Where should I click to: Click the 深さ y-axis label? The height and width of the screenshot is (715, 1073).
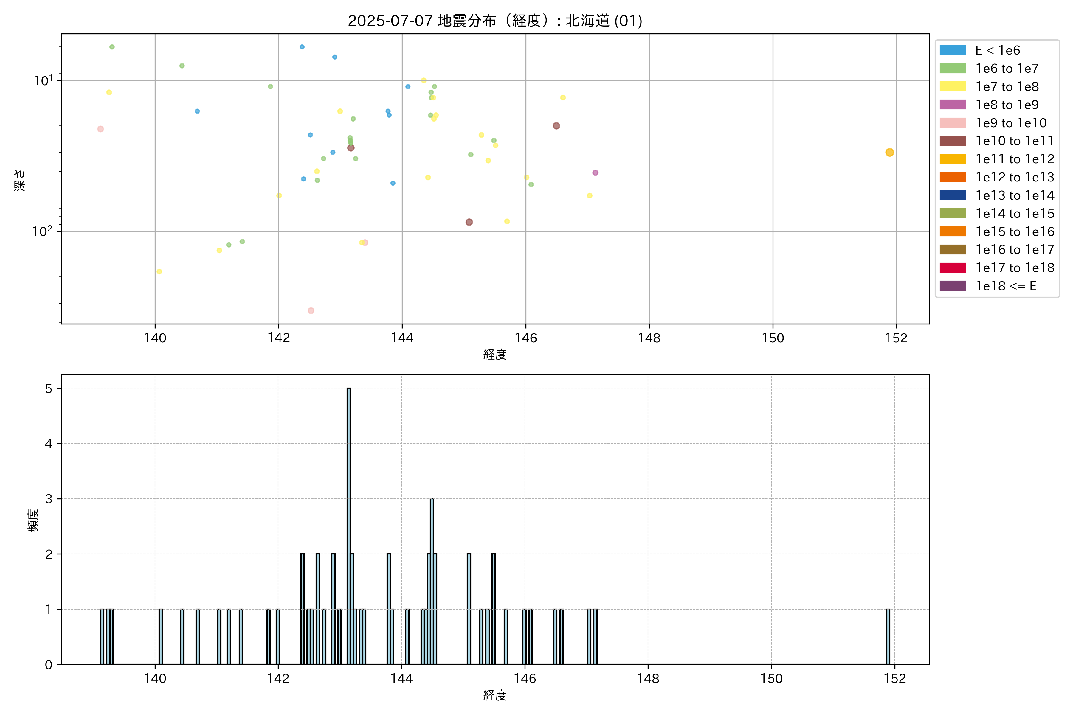click(20, 180)
